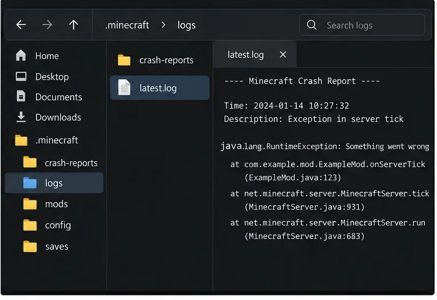Close the latest.log tab
Screen dimensions: 437x300
(283, 54)
